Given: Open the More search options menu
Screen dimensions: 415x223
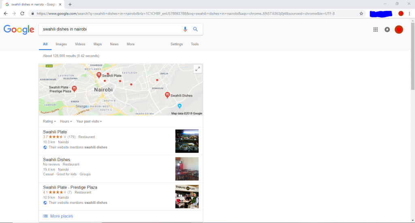Looking at the screenshot, I should tap(130, 44).
